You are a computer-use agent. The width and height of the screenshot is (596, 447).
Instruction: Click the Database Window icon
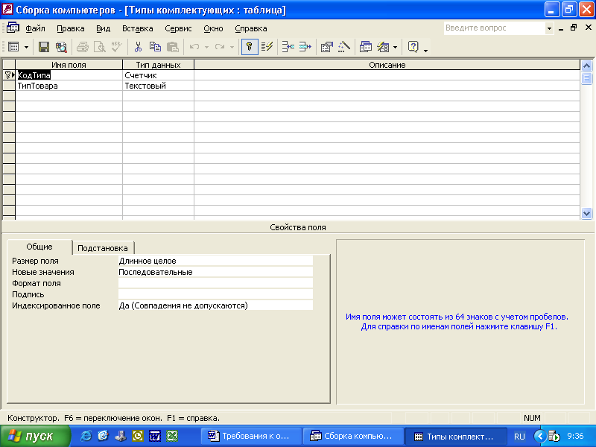[x=365, y=47]
